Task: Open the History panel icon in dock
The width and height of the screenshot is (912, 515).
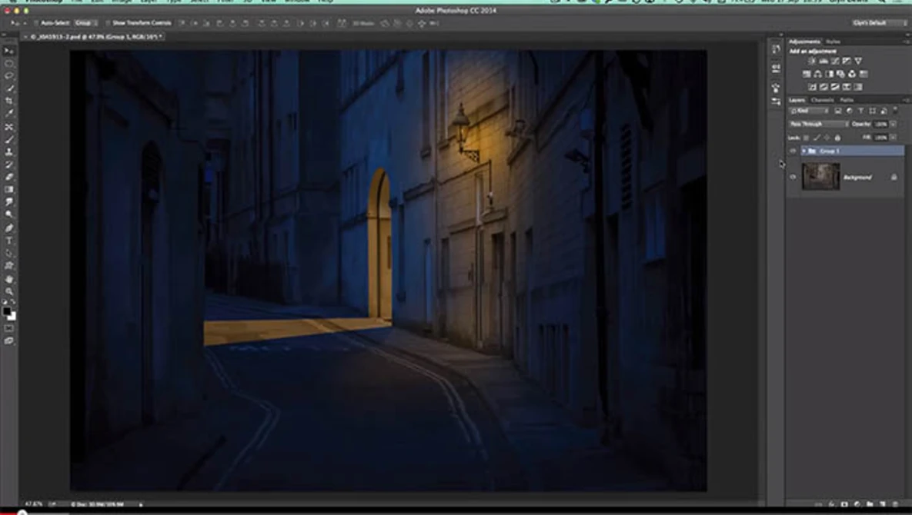Action: (776, 49)
